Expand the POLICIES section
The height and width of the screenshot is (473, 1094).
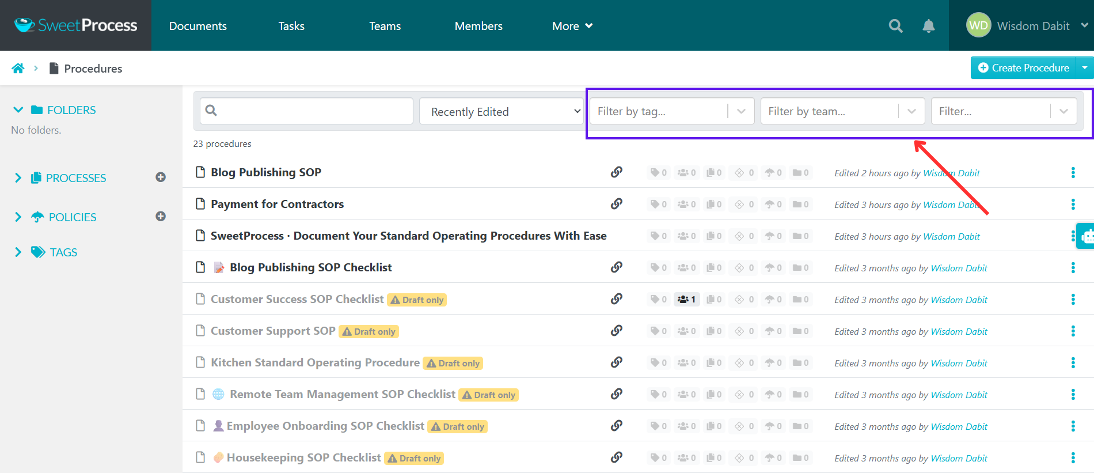pos(18,217)
